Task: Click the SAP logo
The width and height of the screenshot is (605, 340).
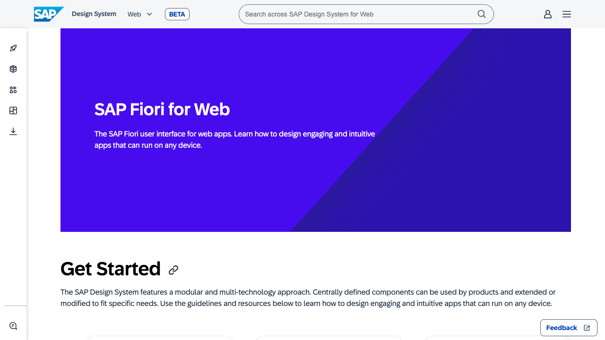Action: (x=49, y=14)
